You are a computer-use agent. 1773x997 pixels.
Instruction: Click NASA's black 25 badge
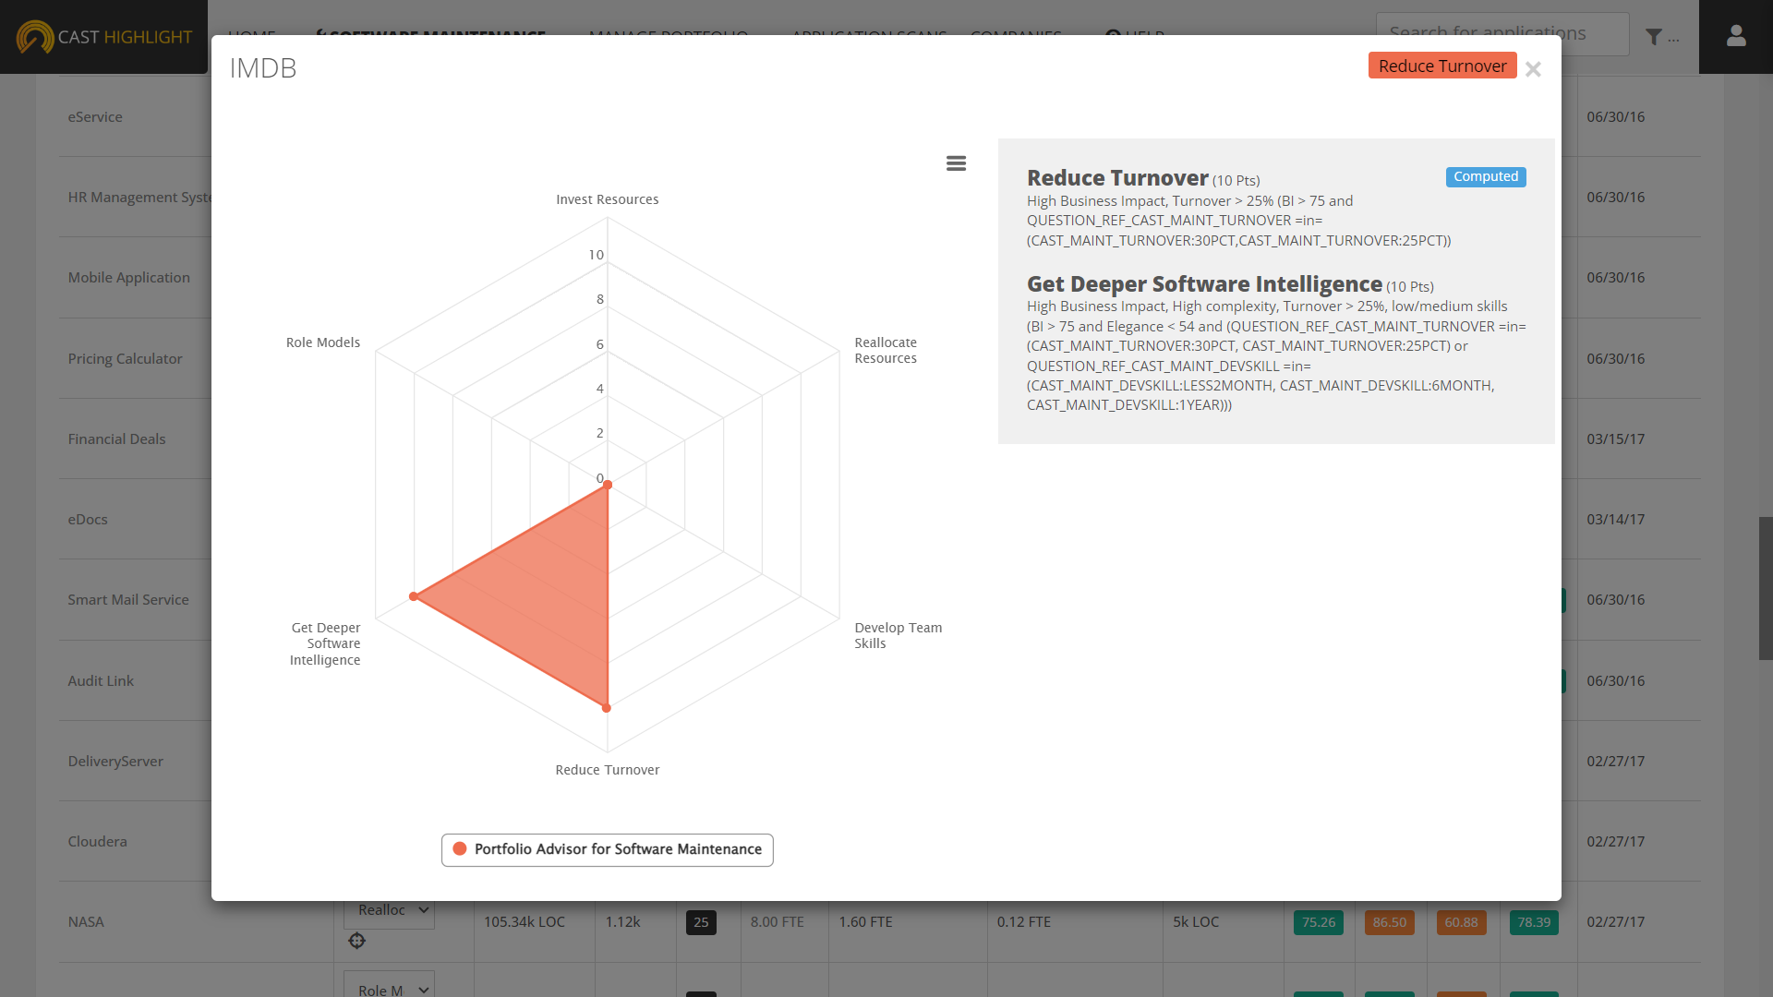[x=701, y=922]
